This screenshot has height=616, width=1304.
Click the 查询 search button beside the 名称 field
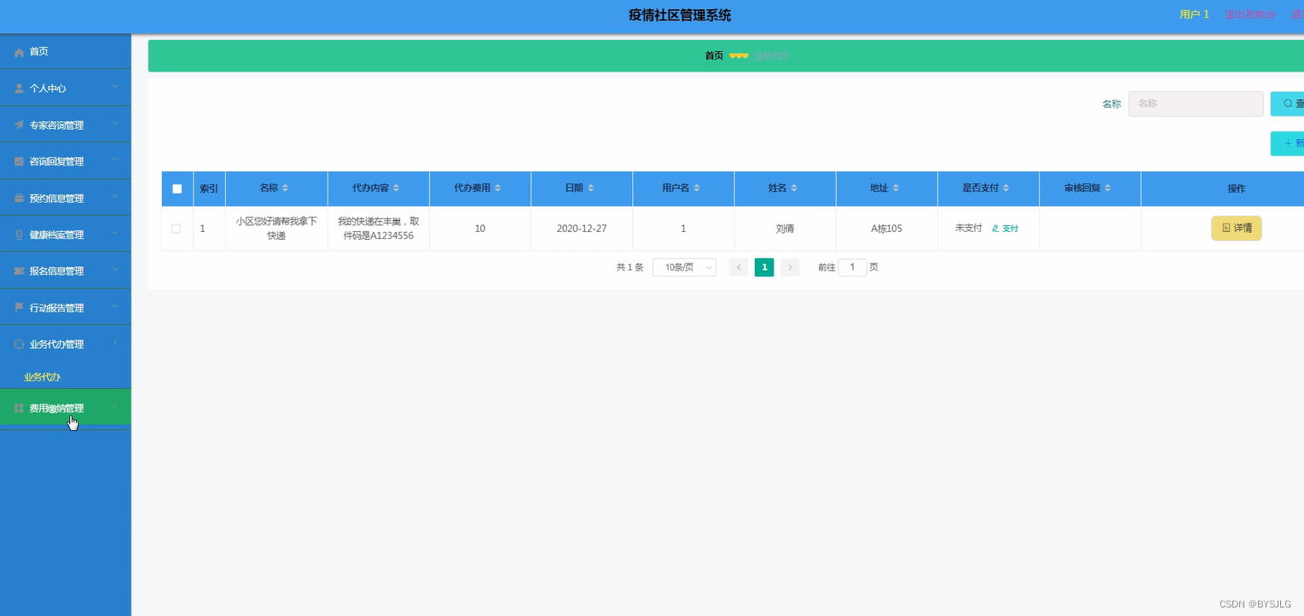click(x=1288, y=104)
